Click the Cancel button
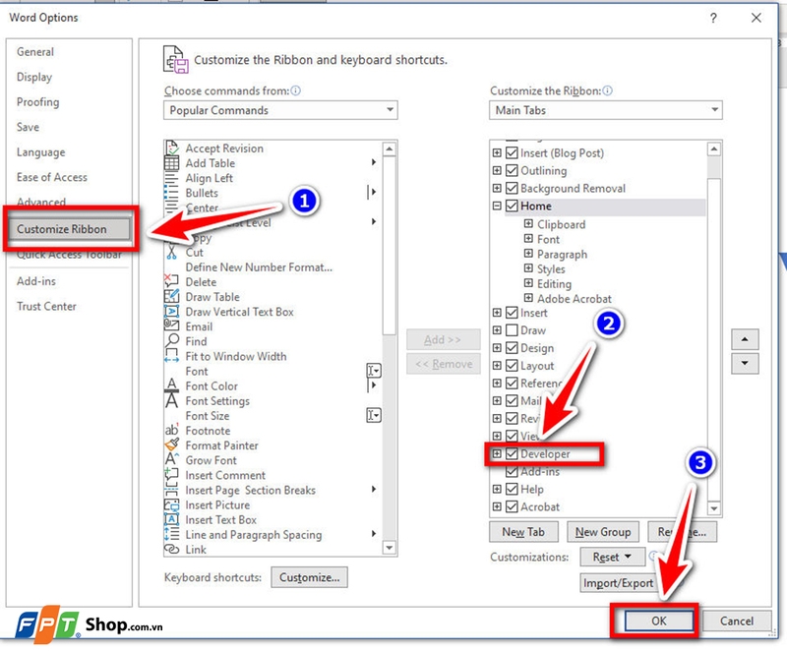 [x=736, y=621]
